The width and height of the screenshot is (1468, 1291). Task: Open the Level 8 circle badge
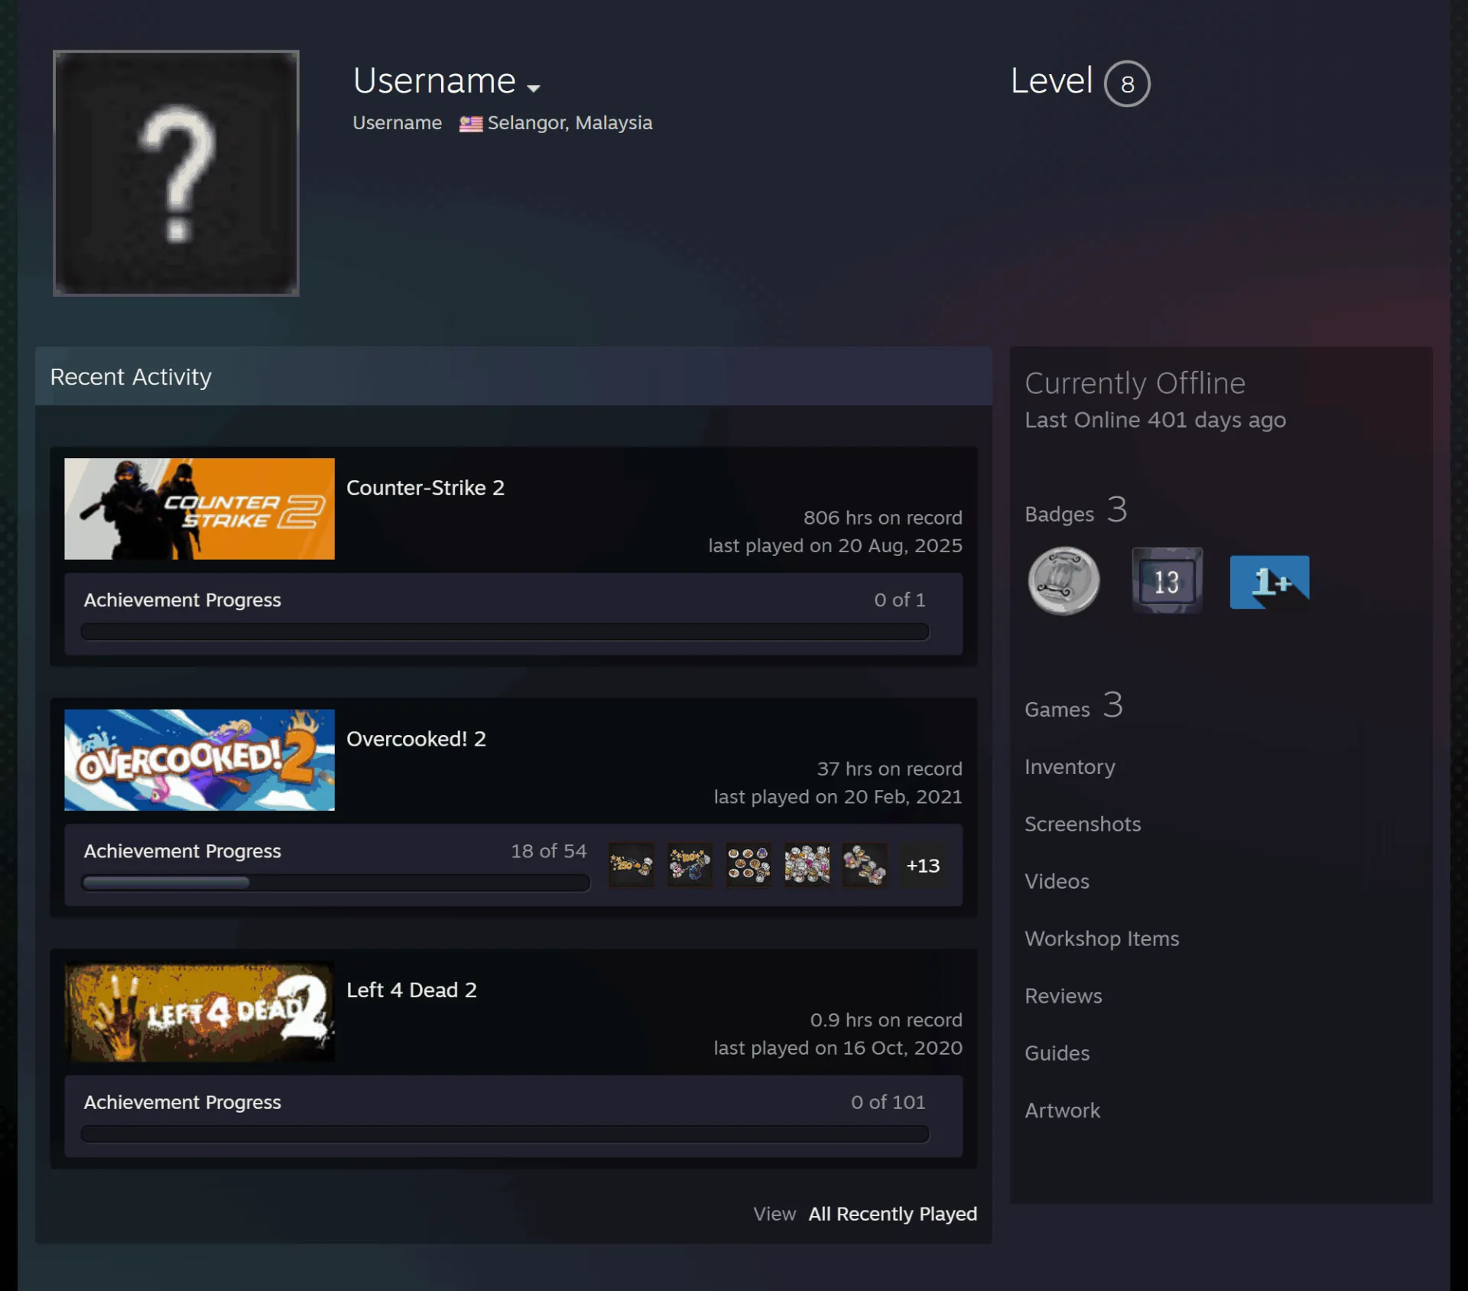click(1127, 83)
